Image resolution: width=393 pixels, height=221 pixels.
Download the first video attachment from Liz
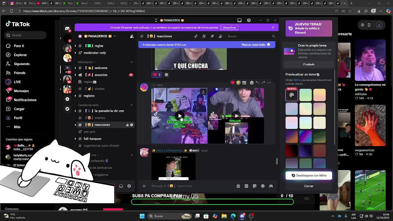(x=203, y=92)
